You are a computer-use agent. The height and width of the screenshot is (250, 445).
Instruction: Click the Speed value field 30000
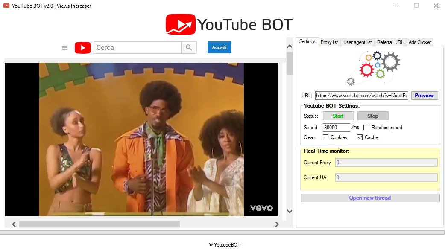[x=336, y=128]
